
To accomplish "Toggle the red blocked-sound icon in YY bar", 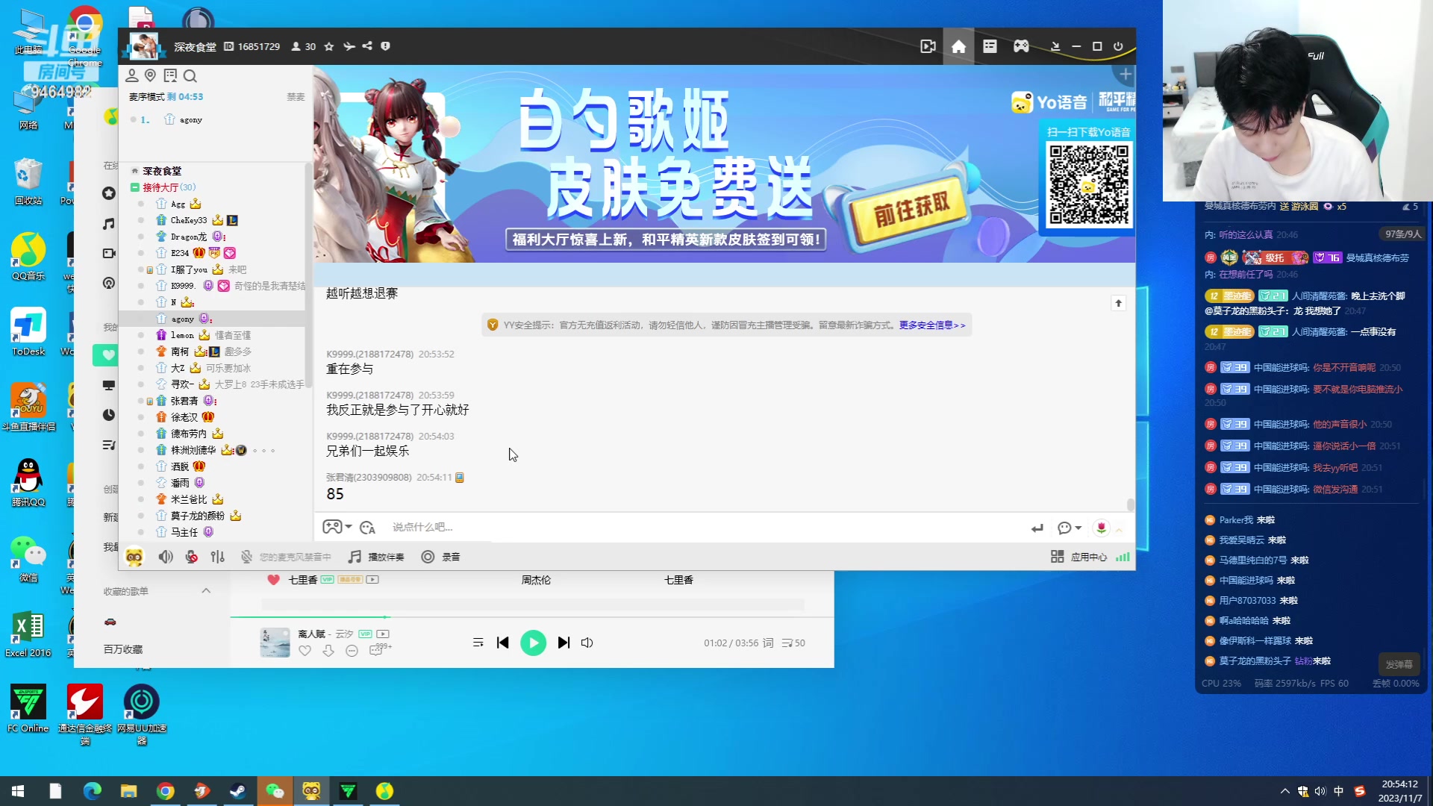I will pos(192,557).
